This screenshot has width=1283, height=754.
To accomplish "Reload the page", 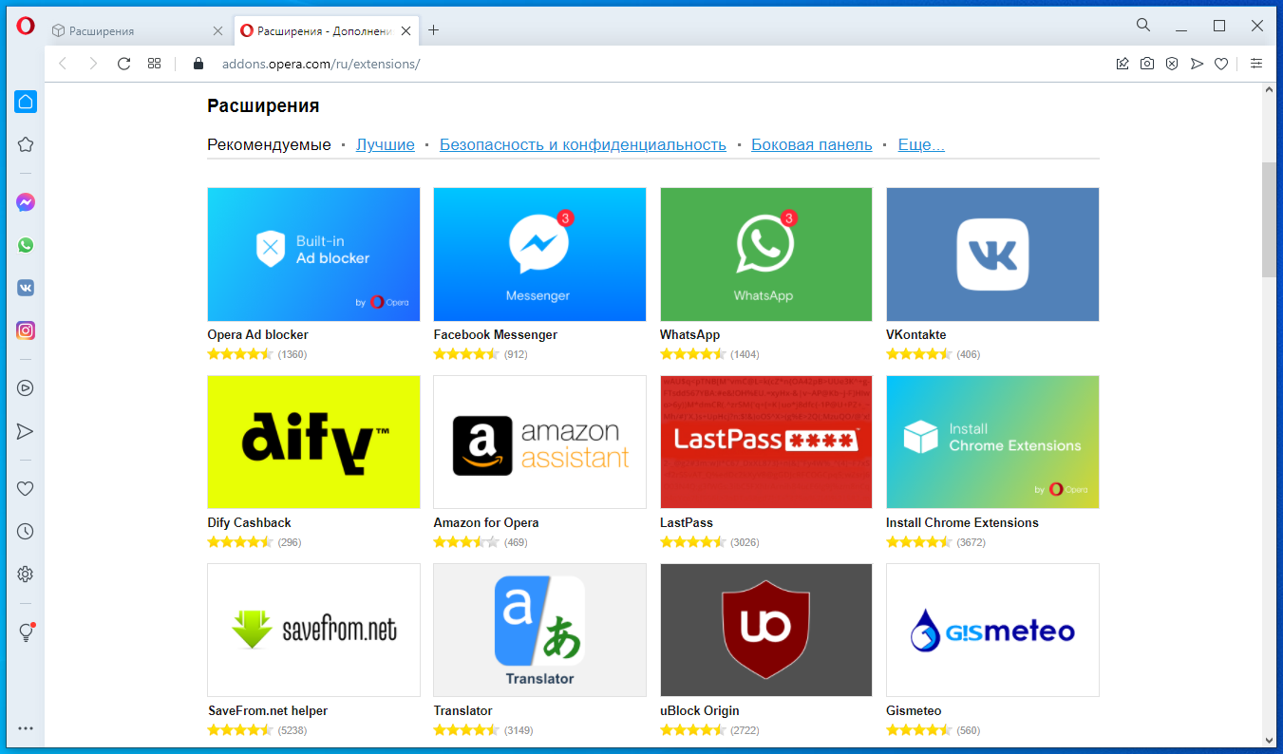I will [123, 64].
